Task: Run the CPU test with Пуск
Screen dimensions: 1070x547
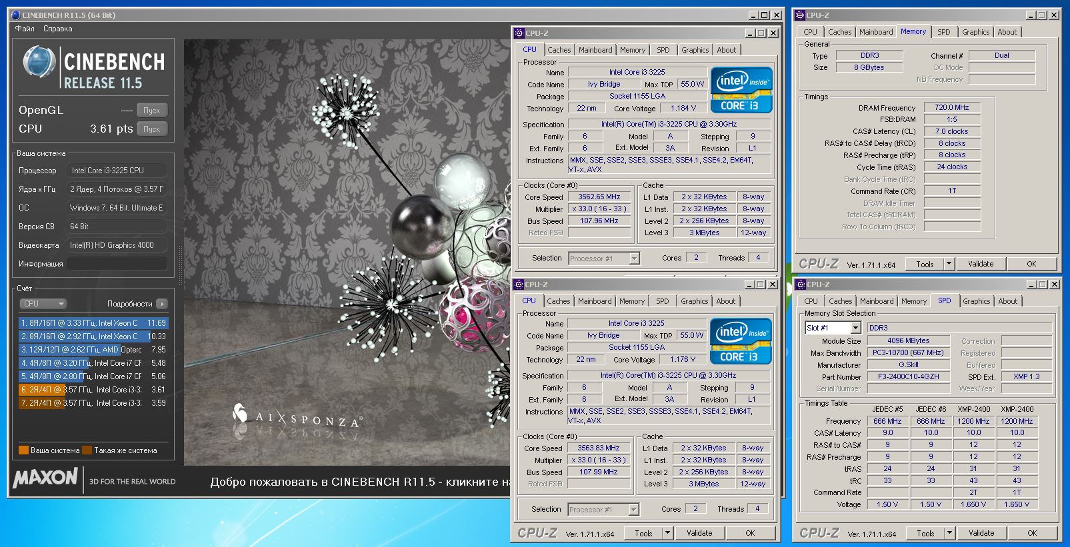Action: tap(152, 129)
